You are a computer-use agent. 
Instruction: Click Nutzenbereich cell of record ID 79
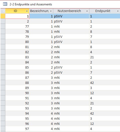[x=71, y=37]
